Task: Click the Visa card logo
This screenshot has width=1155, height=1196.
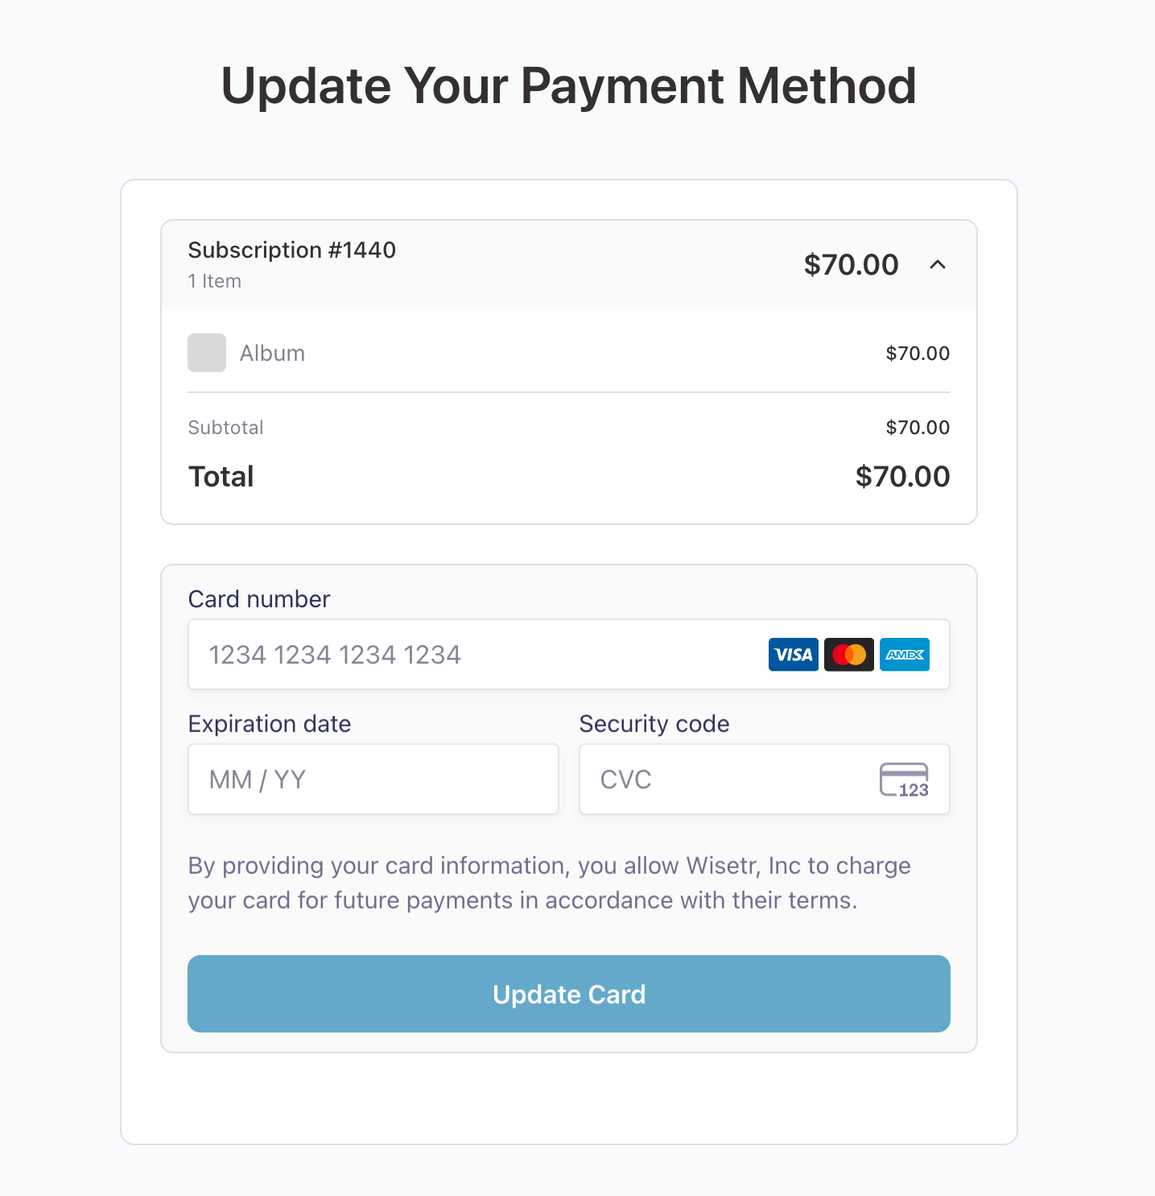Action: pos(793,655)
